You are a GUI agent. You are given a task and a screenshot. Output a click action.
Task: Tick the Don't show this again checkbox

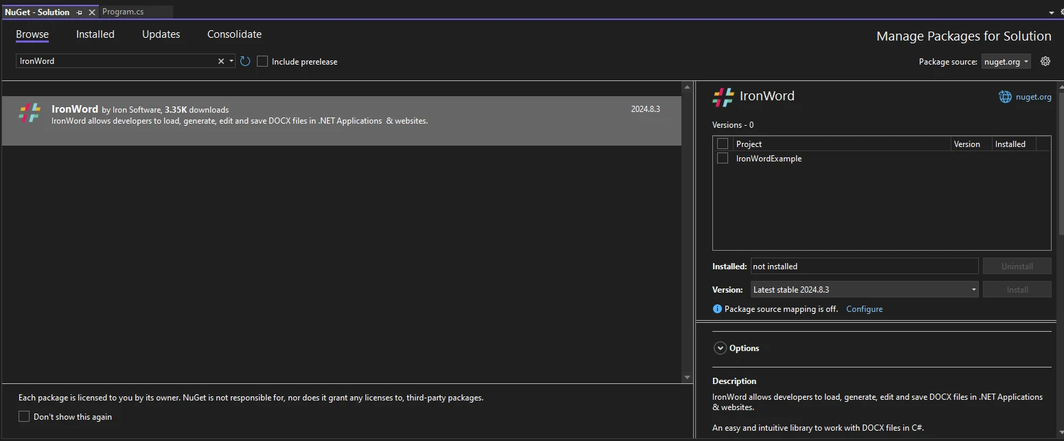point(24,416)
